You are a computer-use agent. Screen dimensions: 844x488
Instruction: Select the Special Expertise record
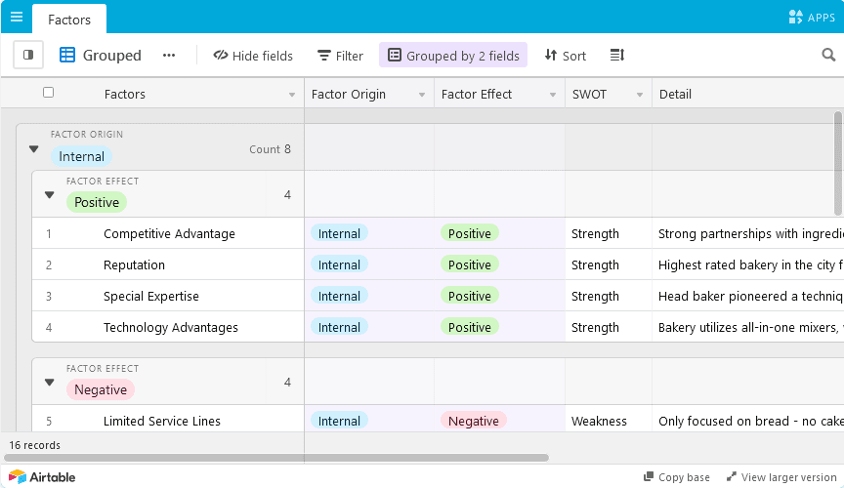151,296
